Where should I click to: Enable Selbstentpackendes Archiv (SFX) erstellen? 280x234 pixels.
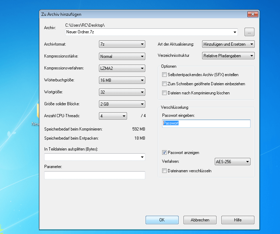164,75
